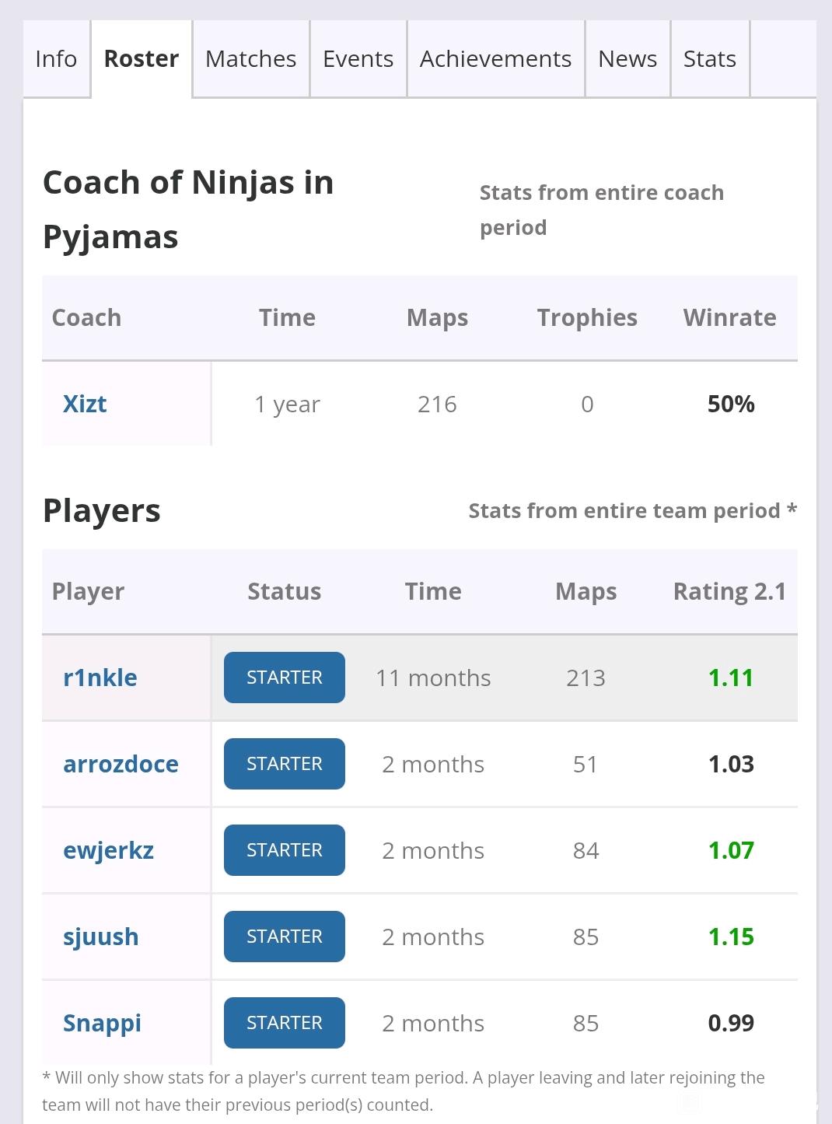The image size is (832, 1124).
Task: Go to the Events tab
Action: tap(358, 59)
